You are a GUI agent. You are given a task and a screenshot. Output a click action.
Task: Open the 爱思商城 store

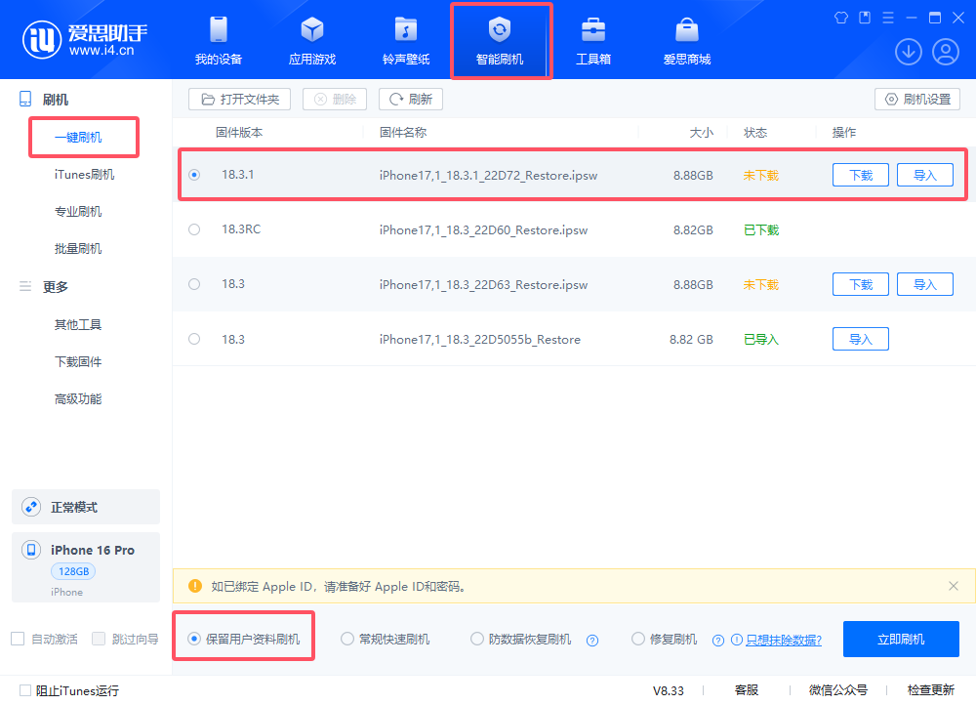pos(691,39)
